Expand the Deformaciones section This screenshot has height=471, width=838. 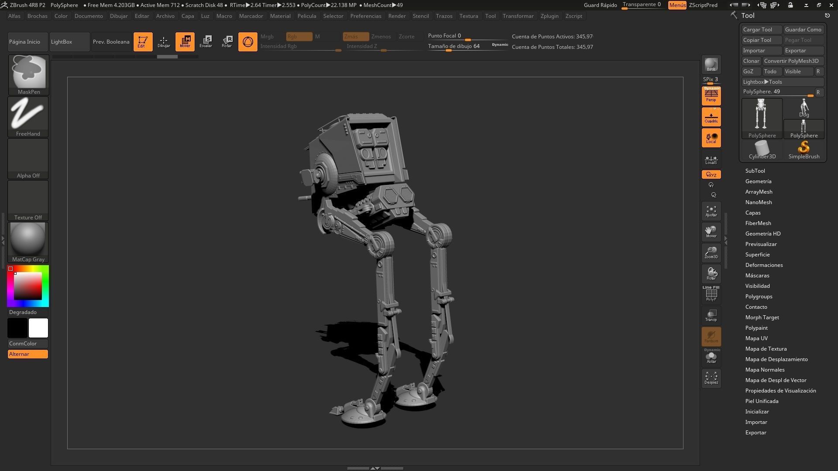764,265
